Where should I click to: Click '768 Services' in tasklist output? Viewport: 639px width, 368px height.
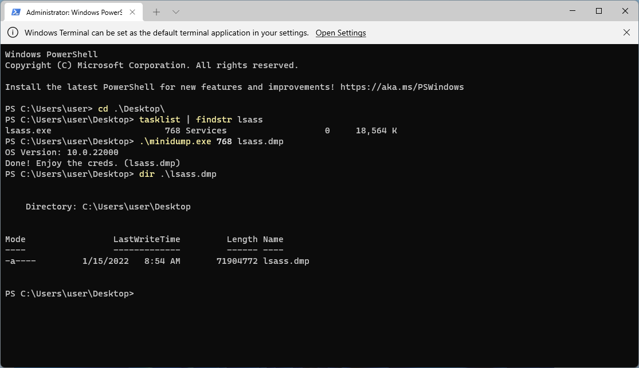[195, 130]
